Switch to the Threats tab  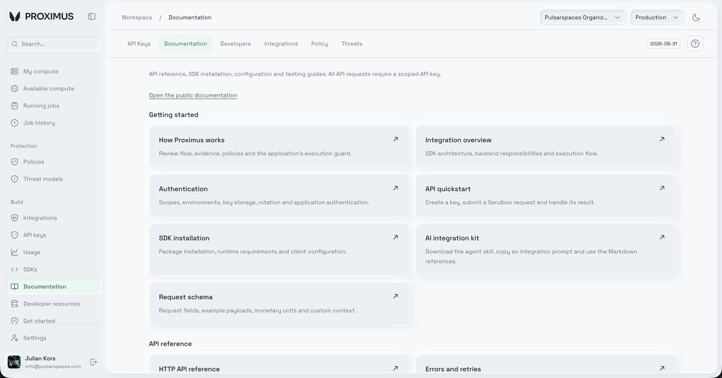click(352, 44)
